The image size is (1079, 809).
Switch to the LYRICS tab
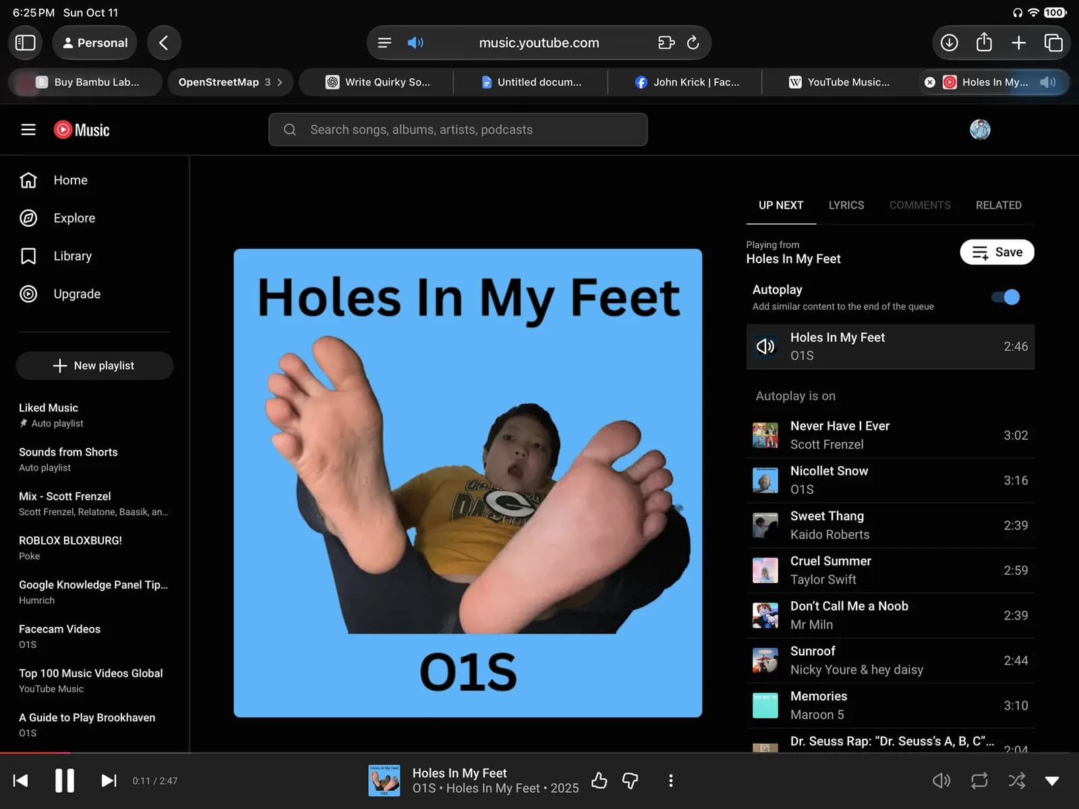tap(846, 205)
